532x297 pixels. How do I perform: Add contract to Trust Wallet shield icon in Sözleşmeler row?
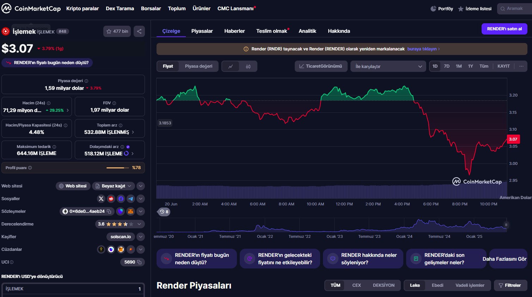121,211
